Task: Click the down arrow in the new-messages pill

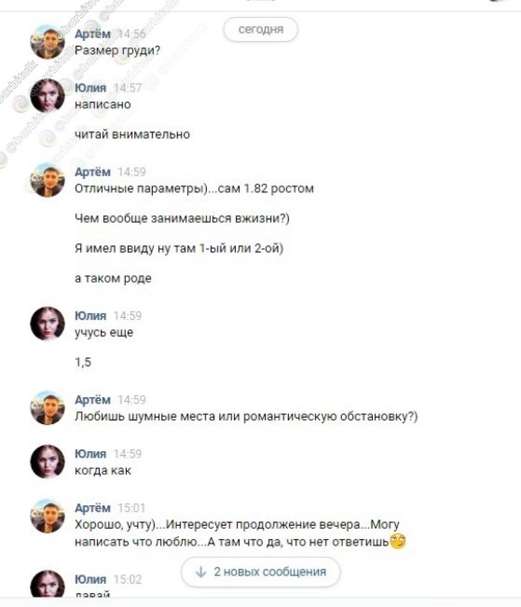Action: pyautogui.click(x=201, y=573)
